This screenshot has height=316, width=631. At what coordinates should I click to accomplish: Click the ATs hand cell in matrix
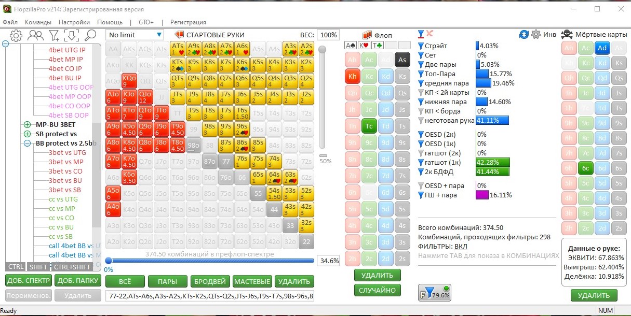click(x=177, y=49)
